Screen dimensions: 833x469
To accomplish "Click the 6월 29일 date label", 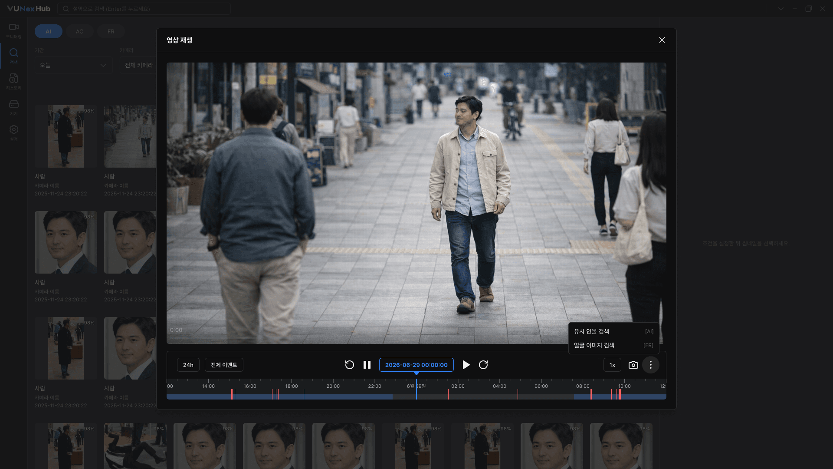I will (x=416, y=386).
